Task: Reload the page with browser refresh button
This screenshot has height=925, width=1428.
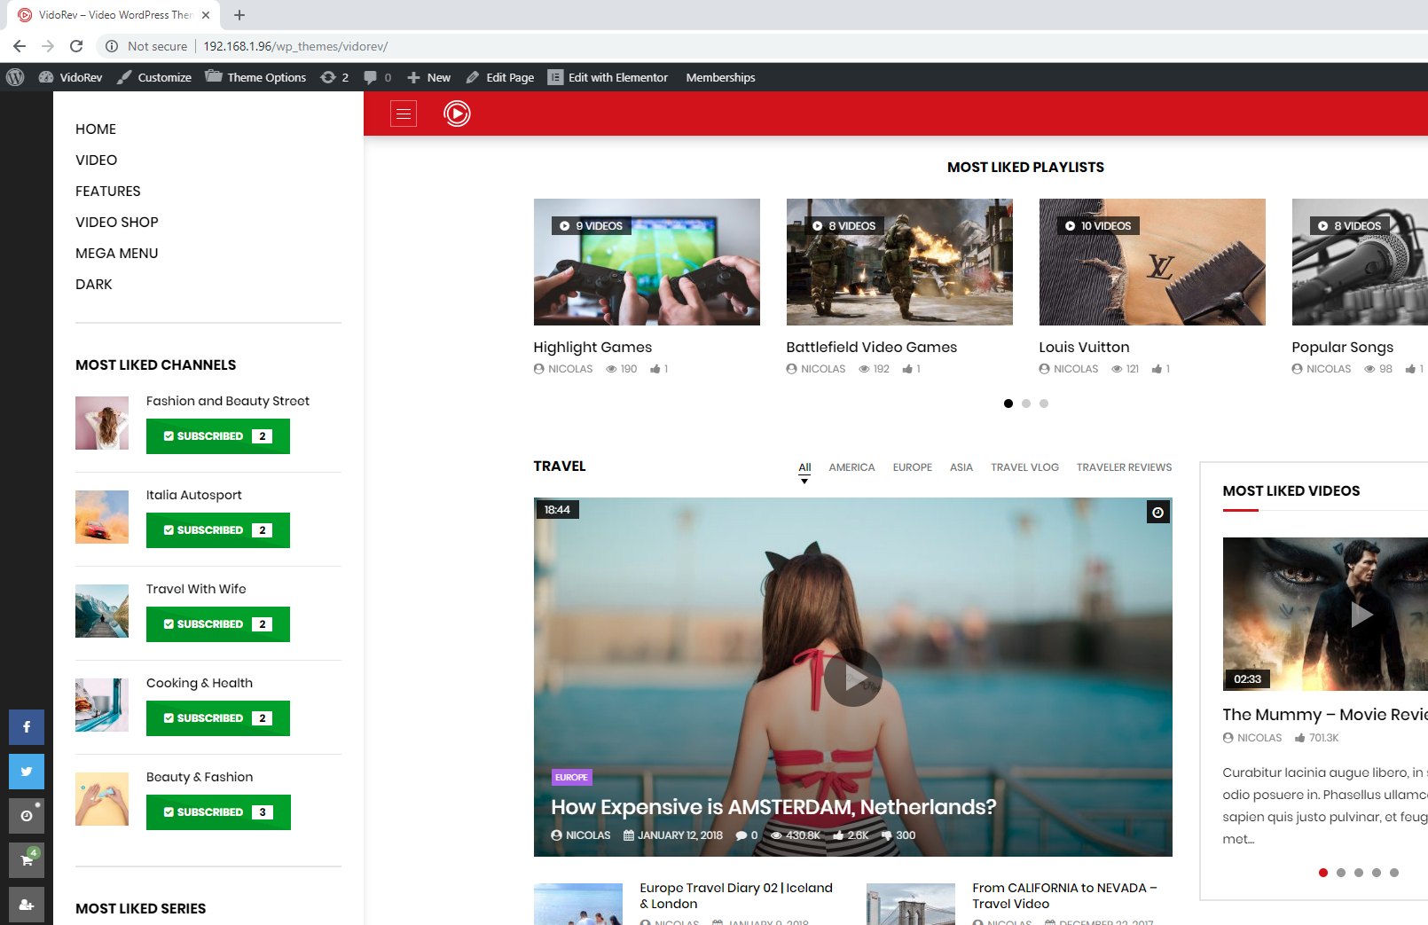Action: click(x=76, y=46)
